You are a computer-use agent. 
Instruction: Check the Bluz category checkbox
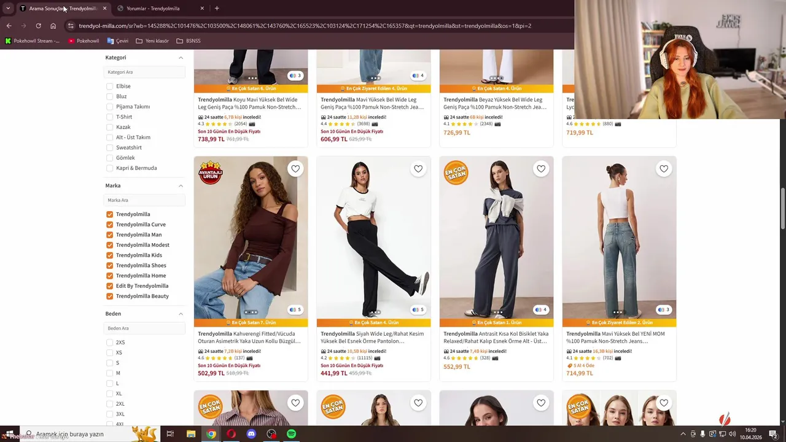(109, 96)
